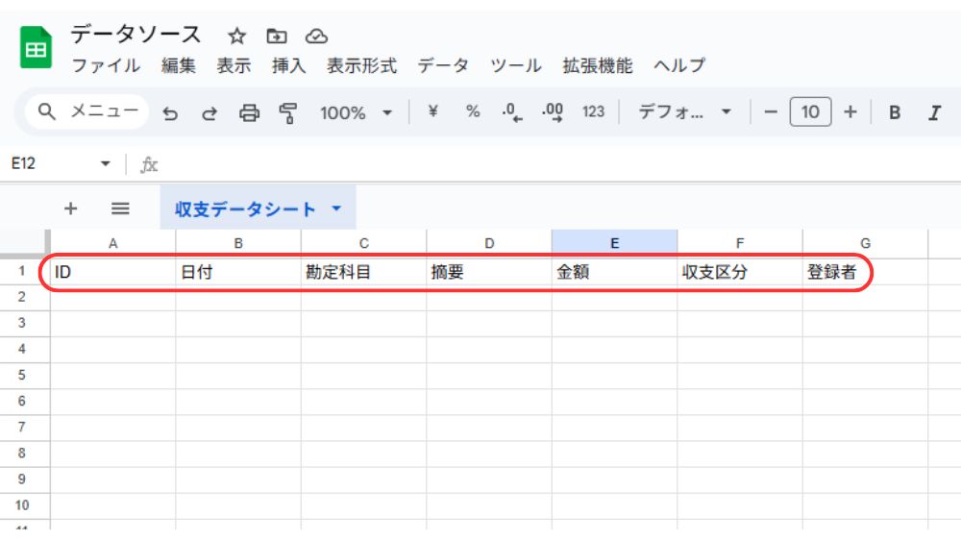Expand the cell name box dropdown
961x540 pixels.
point(106,164)
